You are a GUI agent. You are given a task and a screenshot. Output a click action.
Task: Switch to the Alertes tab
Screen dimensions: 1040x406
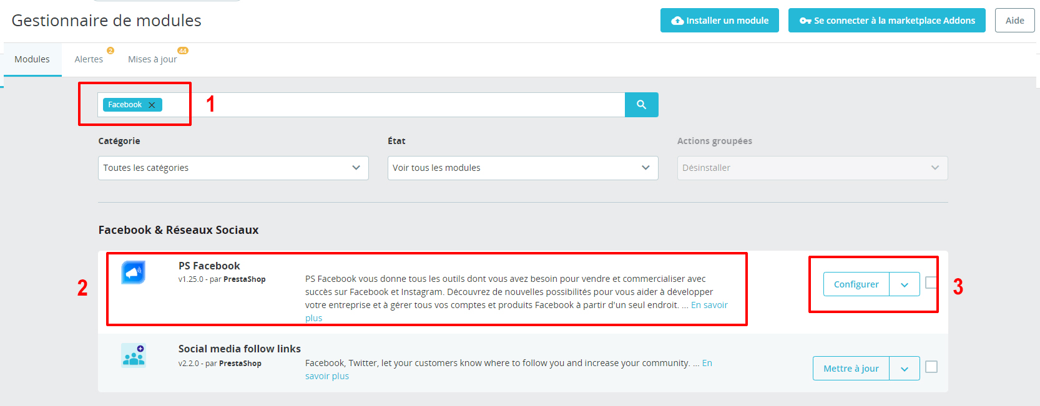click(x=89, y=59)
